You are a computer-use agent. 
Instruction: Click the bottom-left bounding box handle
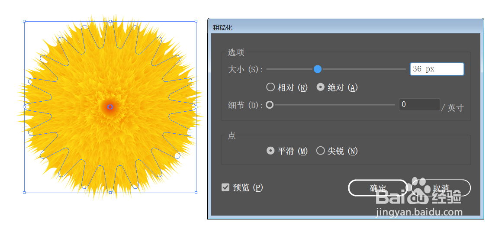click(24, 193)
